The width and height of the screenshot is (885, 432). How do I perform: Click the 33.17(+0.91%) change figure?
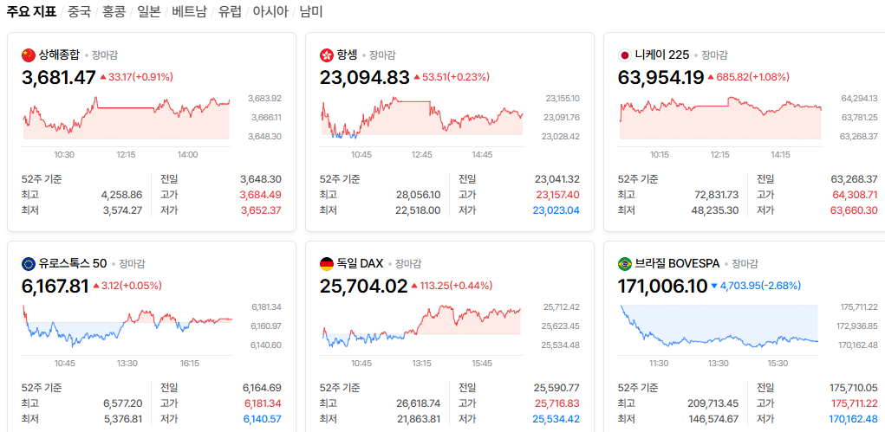(141, 77)
